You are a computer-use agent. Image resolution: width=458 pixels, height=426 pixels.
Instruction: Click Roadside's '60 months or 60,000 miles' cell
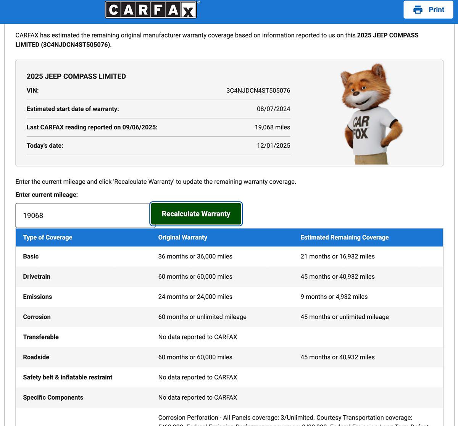[x=195, y=357]
